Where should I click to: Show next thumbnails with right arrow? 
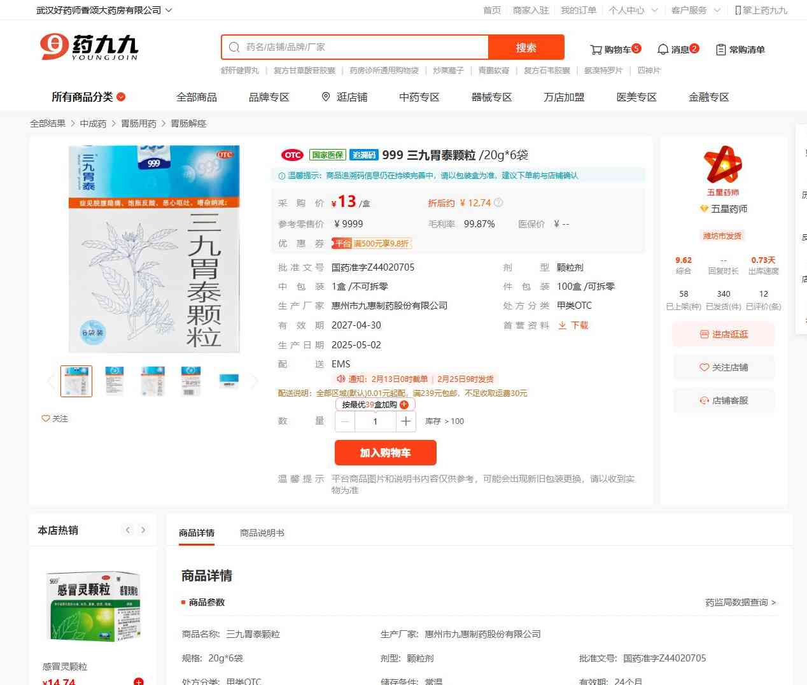click(x=255, y=381)
